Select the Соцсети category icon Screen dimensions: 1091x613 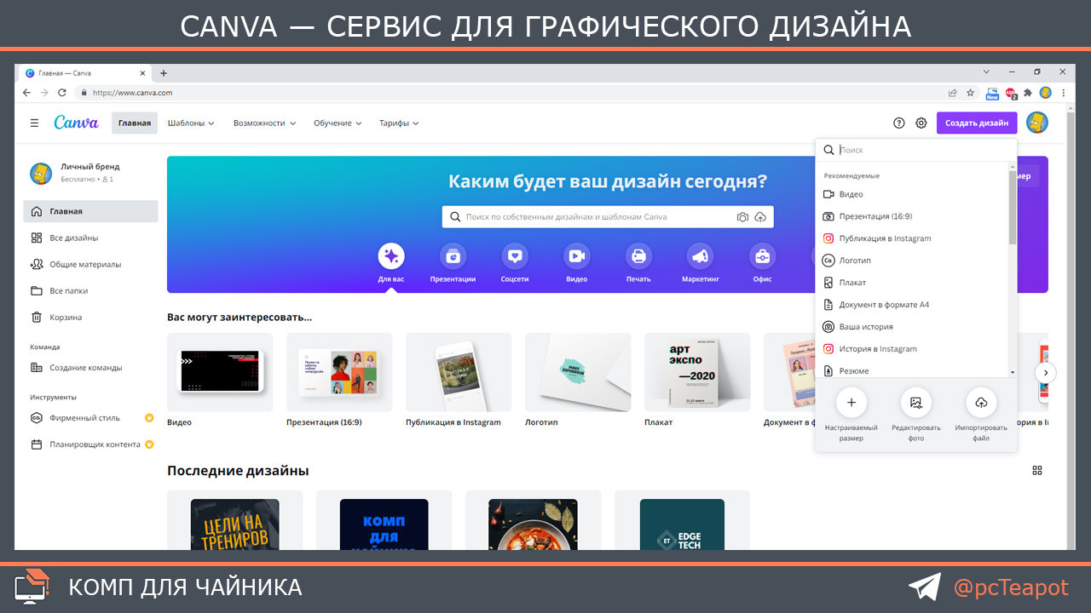[x=515, y=255]
